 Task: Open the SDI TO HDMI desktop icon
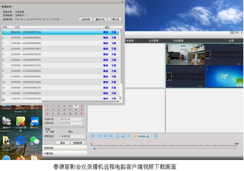(x=6, y=141)
